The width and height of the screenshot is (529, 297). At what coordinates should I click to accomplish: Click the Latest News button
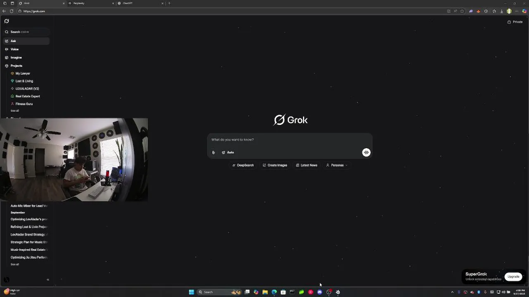[307, 165]
